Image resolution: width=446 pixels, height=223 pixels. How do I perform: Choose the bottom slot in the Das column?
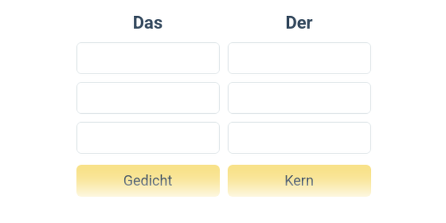pos(148,138)
